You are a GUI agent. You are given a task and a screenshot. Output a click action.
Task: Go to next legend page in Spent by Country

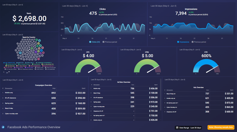coord(9,72)
